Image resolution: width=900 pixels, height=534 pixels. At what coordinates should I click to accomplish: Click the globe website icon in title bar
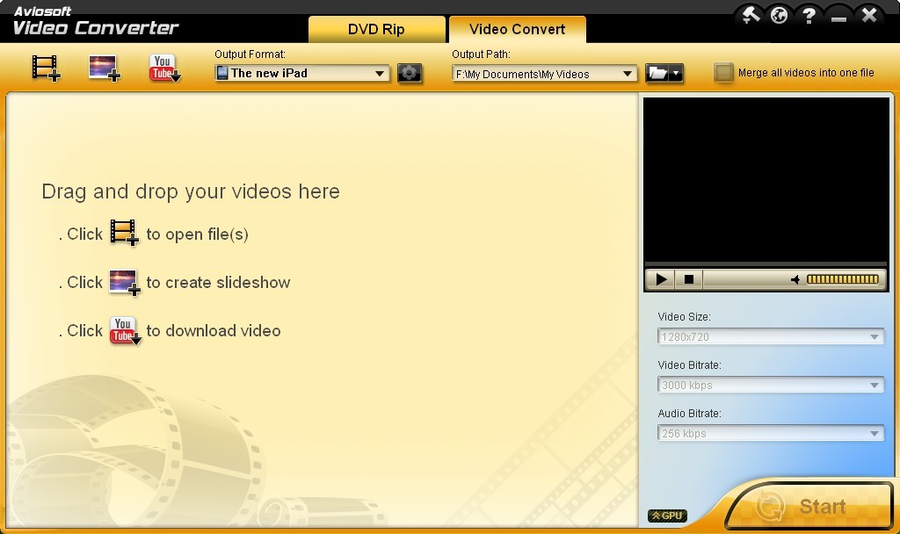click(779, 15)
